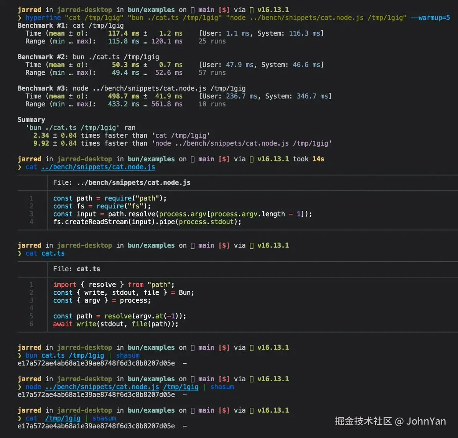Image resolution: width=458 pixels, height=438 pixels.
Task: Click cat.ts in the bun shasum command line
Action: (x=53, y=355)
